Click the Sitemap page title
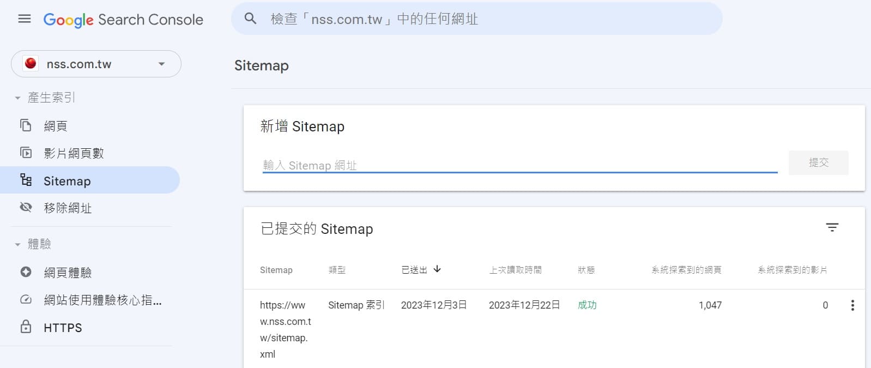The width and height of the screenshot is (871, 368). point(262,65)
